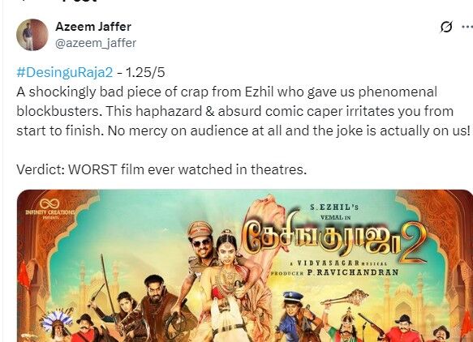Click the Grok explain-post icon
Viewport: 473px width, 342px height.
click(x=446, y=27)
